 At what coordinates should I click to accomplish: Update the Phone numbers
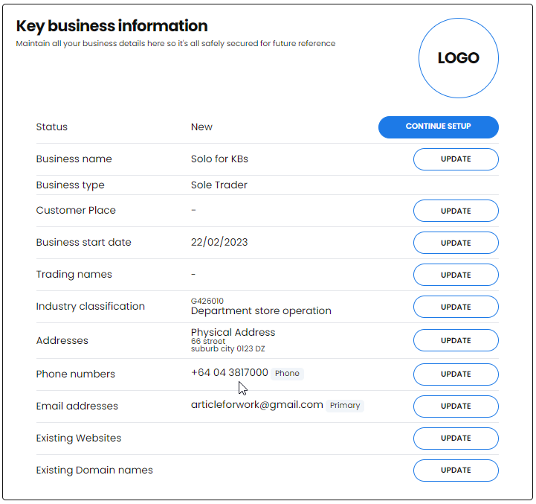[456, 374]
